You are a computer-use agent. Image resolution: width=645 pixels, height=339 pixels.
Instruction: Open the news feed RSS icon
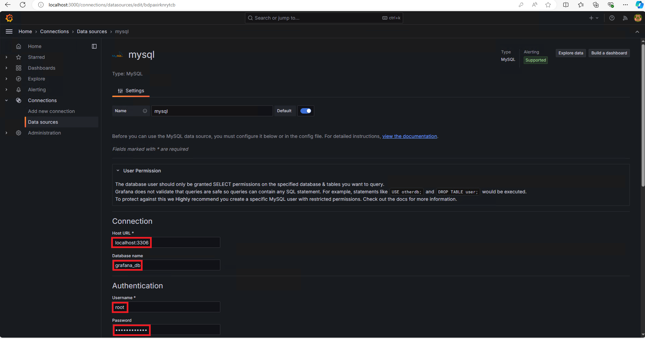pyautogui.click(x=625, y=18)
